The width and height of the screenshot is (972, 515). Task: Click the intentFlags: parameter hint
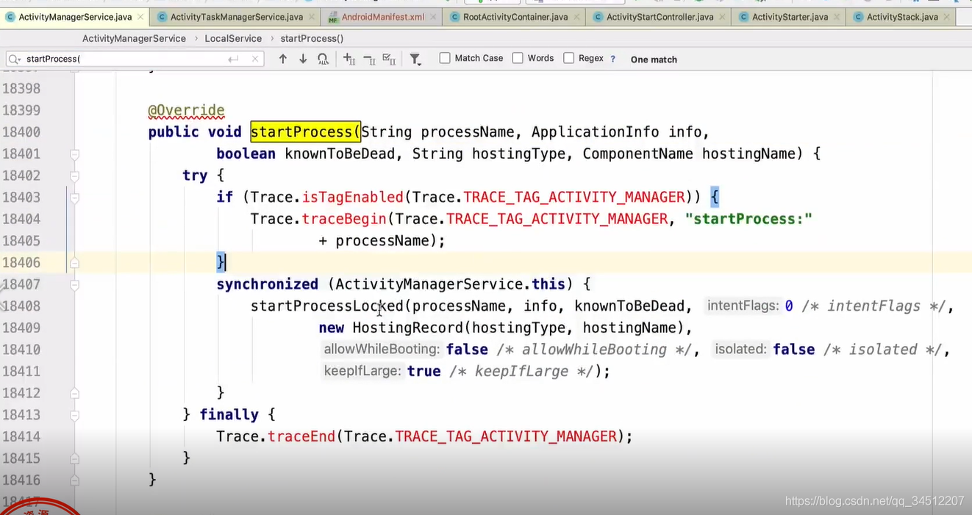(x=743, y=306)
